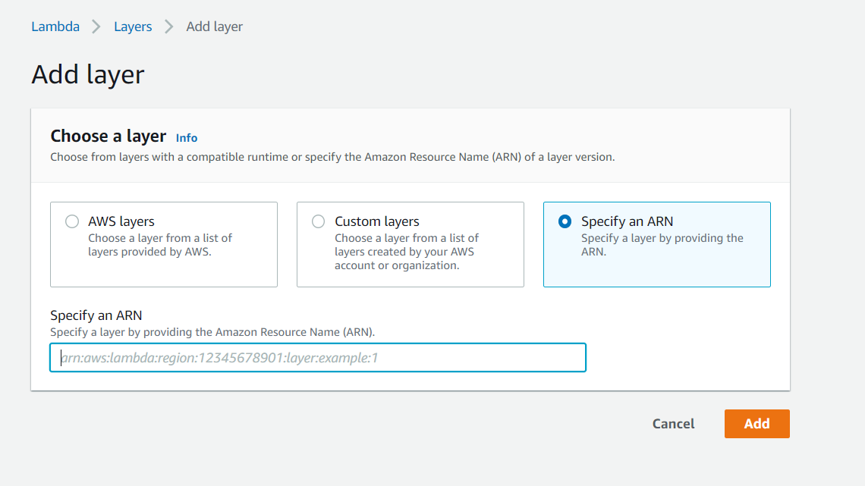Click the Specify an ARN option card
This screenshot has width=865, height=486.
click(x=656, y=244)
